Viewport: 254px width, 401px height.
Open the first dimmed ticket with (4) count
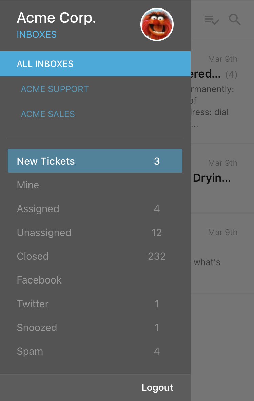pos(222,92)
